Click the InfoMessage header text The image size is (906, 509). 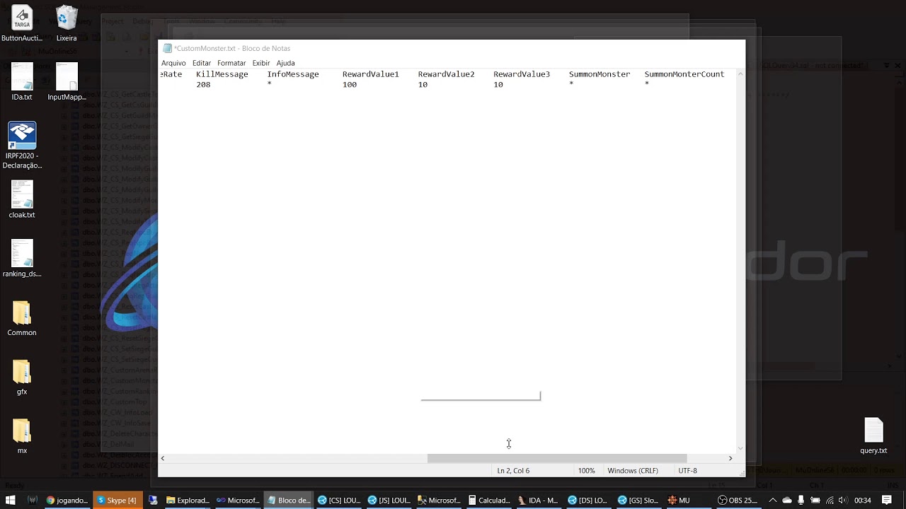click(293, 74)
